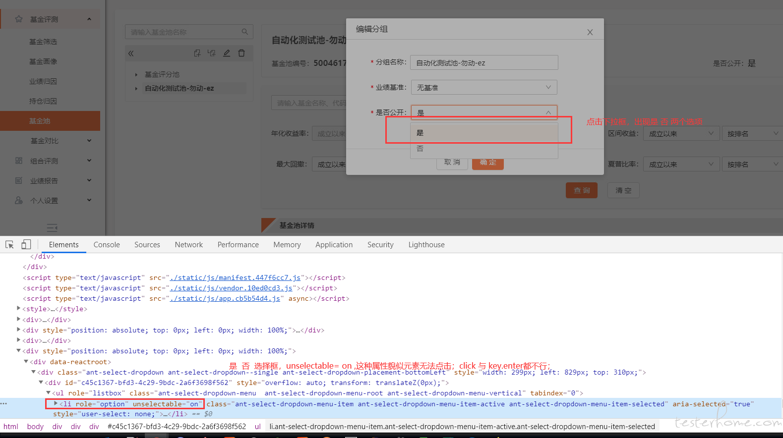Image resolution: width=783 pixels, height=438 pixels.
Task: Choose the 是 option in the dropdown list
Action: pyautogui.click(x=484, y=133)
